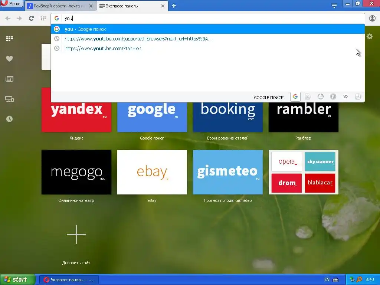
Task: Click the bird tray icon left of magnifier
Action: (353, 280)
